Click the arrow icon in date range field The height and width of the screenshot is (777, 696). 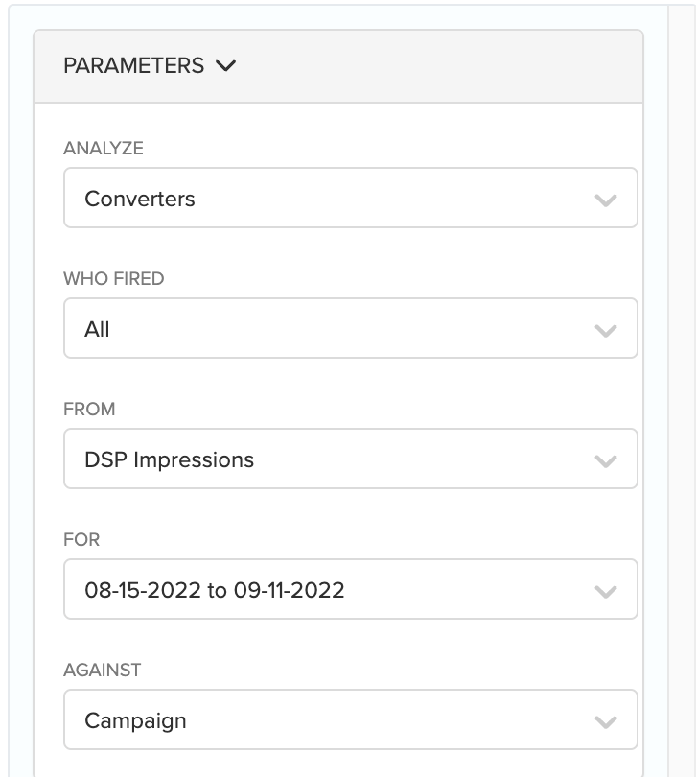[x=605, y=592]
